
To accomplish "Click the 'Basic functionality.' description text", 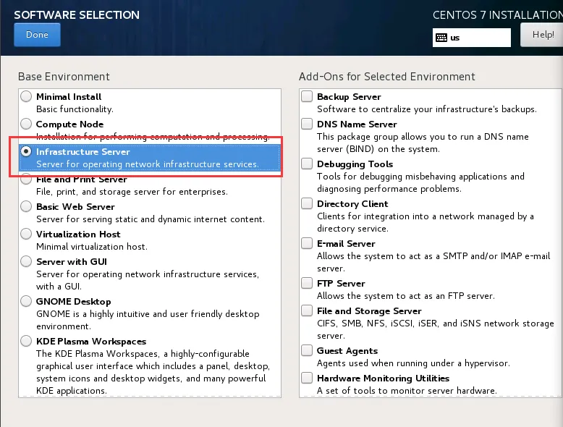I will point(75,109).
